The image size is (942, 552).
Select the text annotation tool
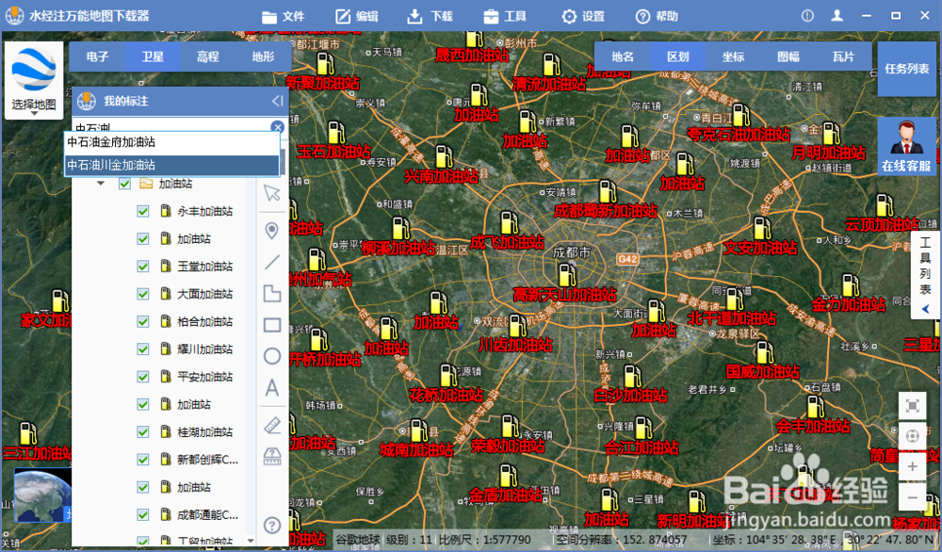click(272, 388)
